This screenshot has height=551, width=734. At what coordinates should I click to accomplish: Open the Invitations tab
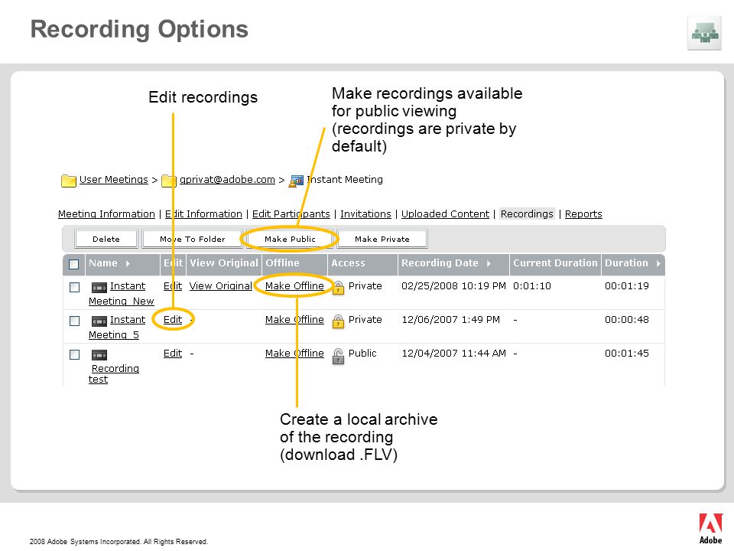[365, 214]
